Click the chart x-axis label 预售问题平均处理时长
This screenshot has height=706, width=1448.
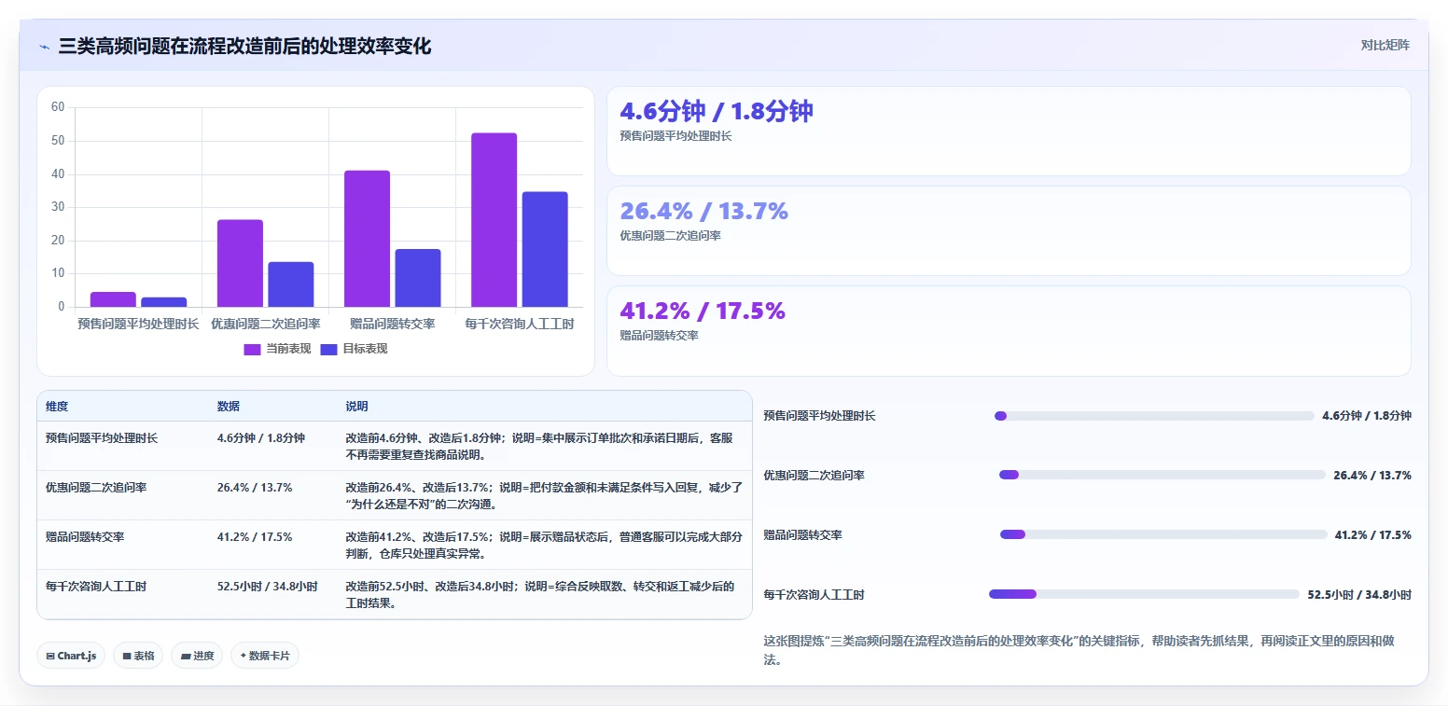(x=139, y=324)
